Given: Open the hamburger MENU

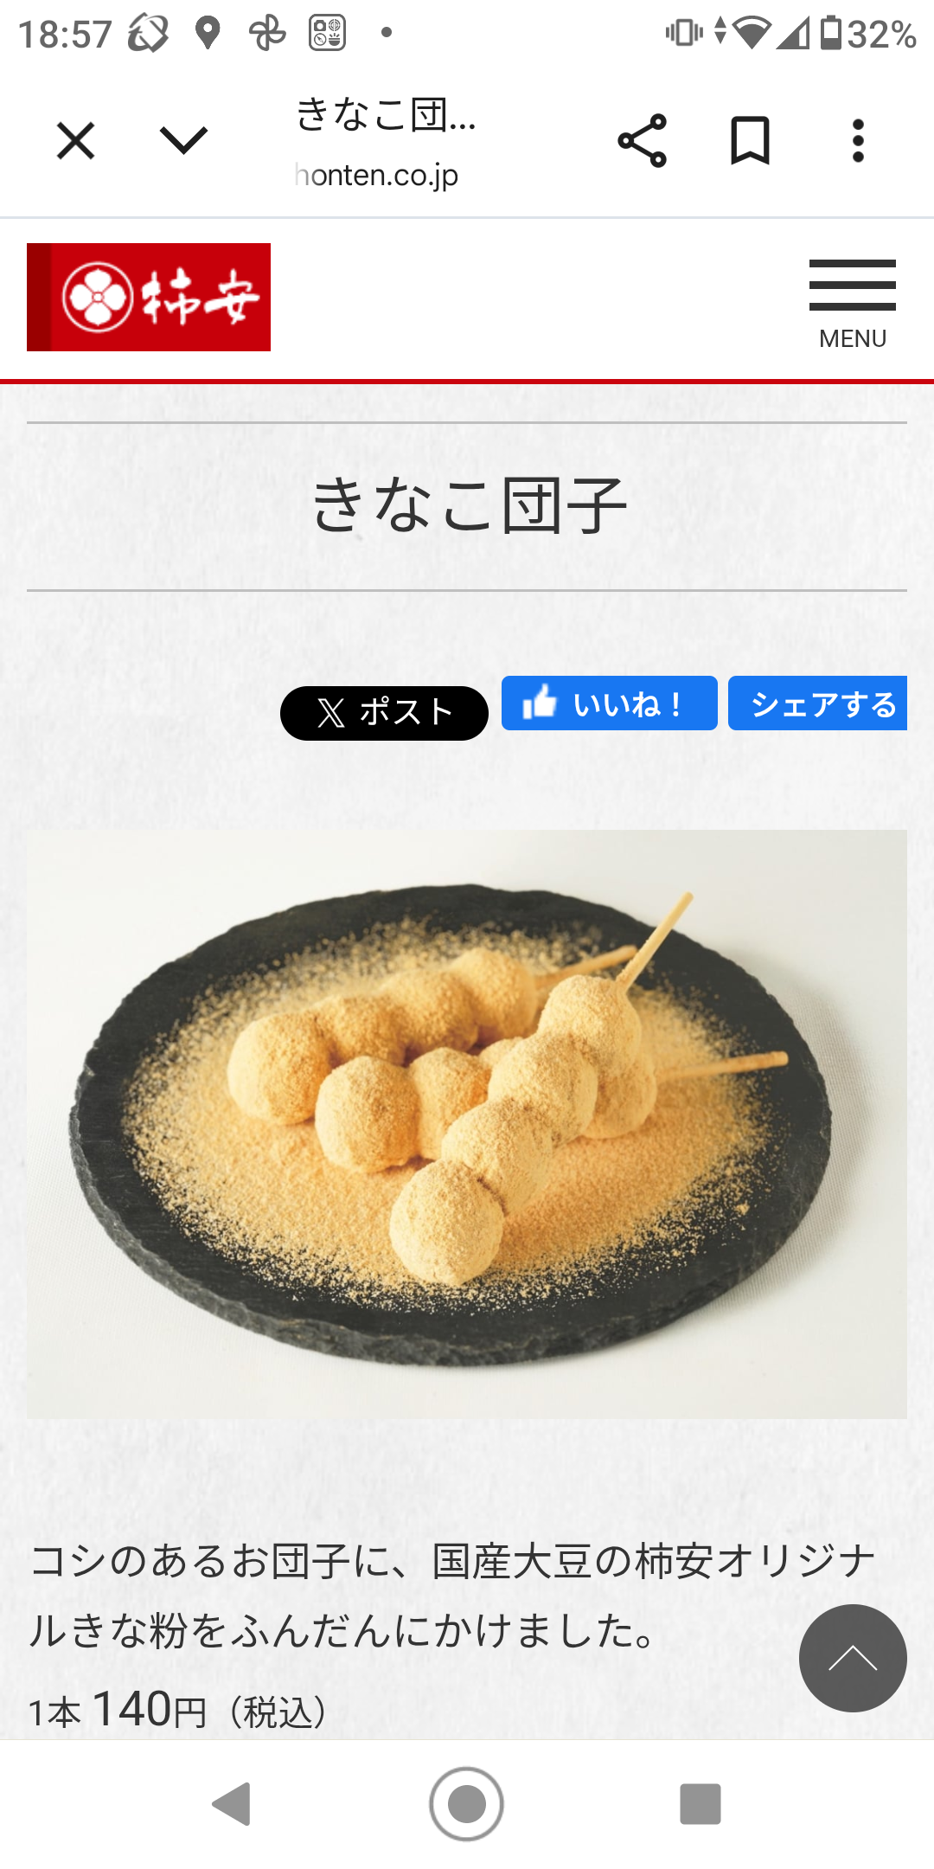Looking at the screenshot, I should [x=853, y=305].
